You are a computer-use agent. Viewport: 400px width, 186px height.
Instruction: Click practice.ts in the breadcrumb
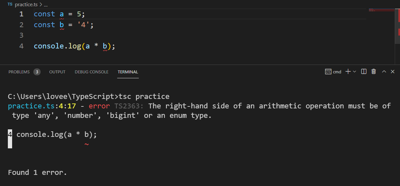(26, 5)
